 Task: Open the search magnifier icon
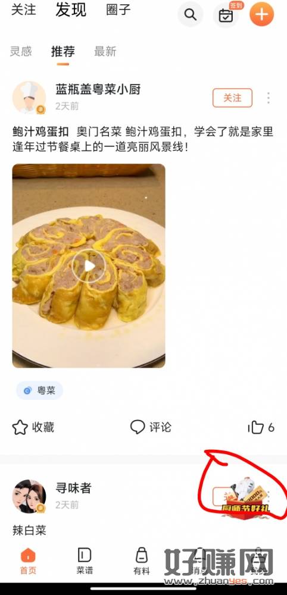click(190, 14)
